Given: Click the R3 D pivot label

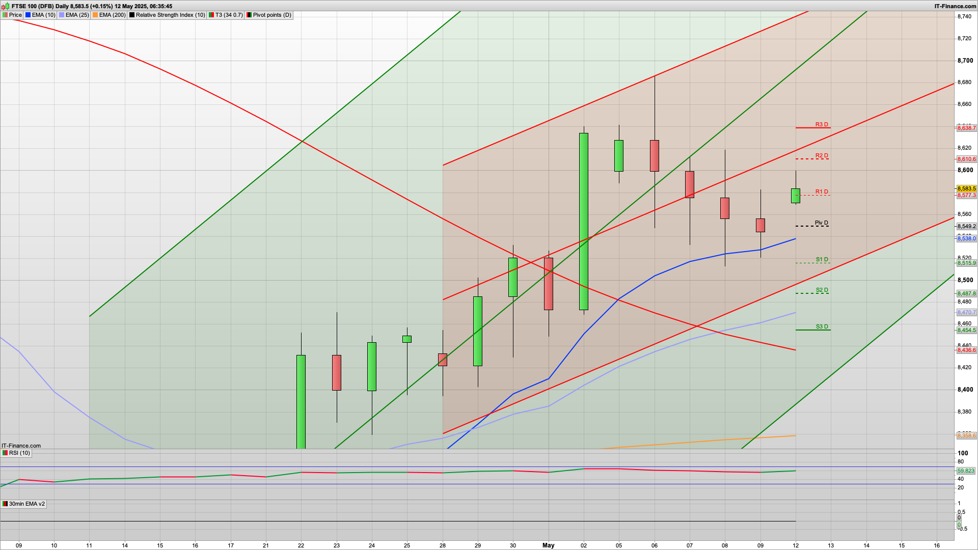Looking at the screenshot, I should [x=822, y=124].
